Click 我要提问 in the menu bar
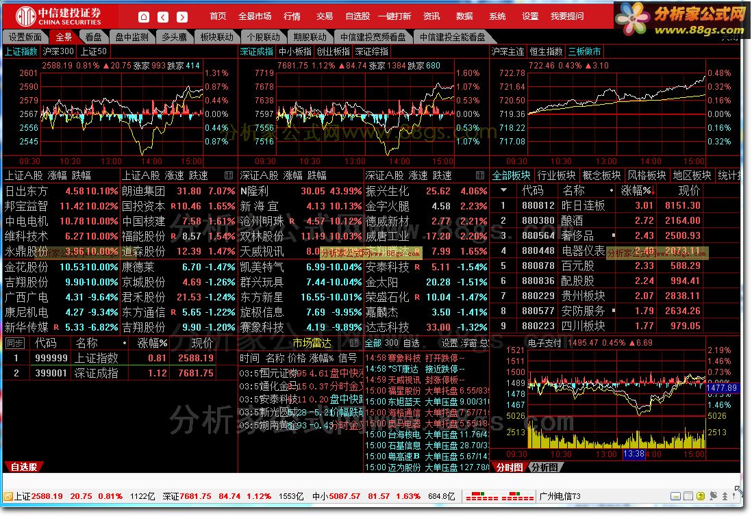The width and height of the screenshot is (752, 516). pos(567,16)
